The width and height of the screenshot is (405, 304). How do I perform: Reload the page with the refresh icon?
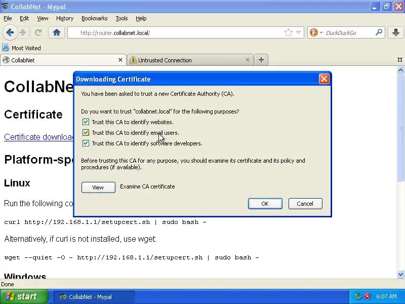point(38,32)
